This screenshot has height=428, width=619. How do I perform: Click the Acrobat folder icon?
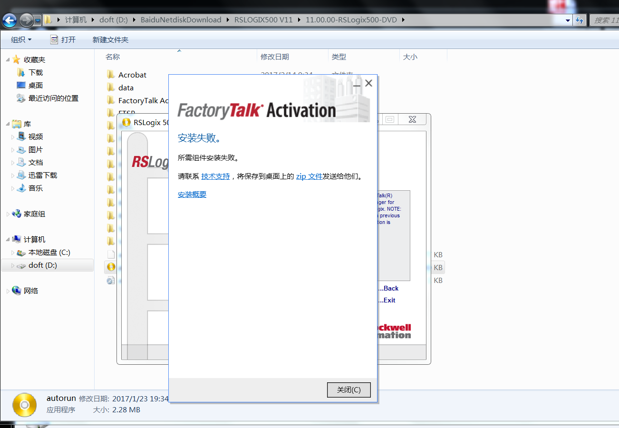(111, 75)
